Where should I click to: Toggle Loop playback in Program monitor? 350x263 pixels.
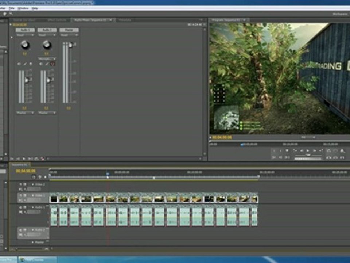[328, 151]
